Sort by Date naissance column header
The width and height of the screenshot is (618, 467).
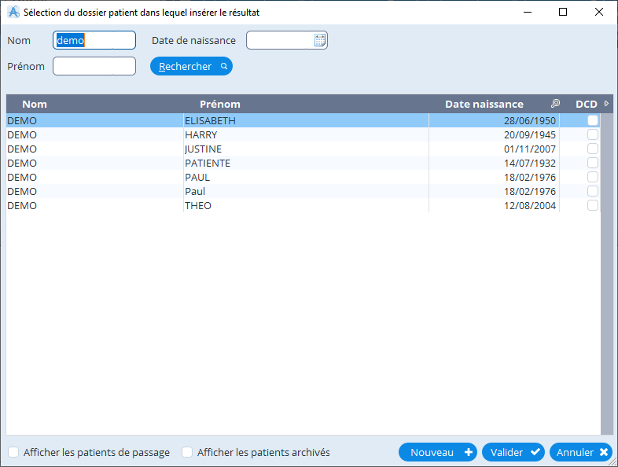tap(484, 104)
